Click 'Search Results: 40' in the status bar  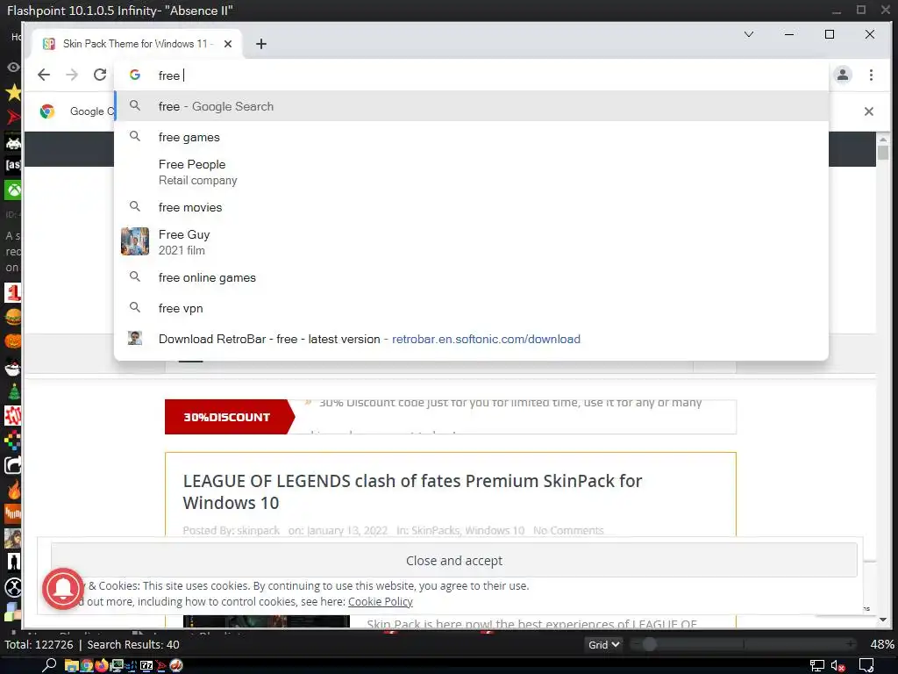click(x=133, y=645)
